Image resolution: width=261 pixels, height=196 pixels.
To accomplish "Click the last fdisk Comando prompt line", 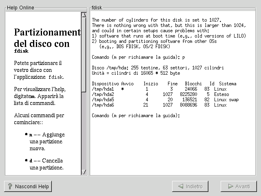I will point(136,116).
